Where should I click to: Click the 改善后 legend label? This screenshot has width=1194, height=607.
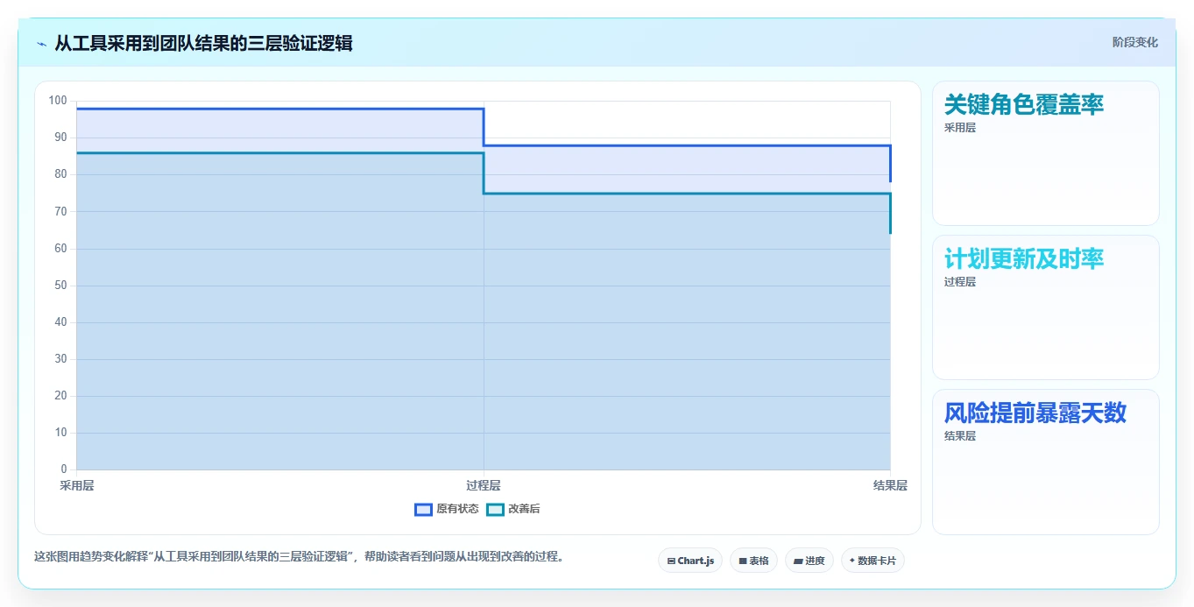pos(524,510)
